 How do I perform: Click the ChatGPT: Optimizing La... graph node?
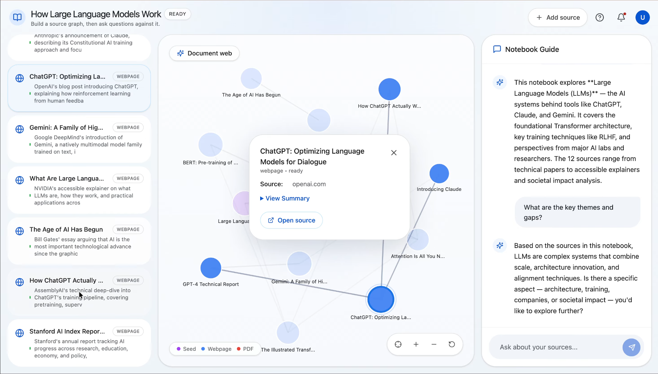381,299
